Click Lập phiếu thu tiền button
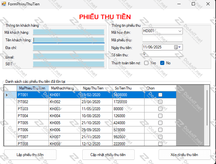216x164 pixels. click(x=30, y=155)
